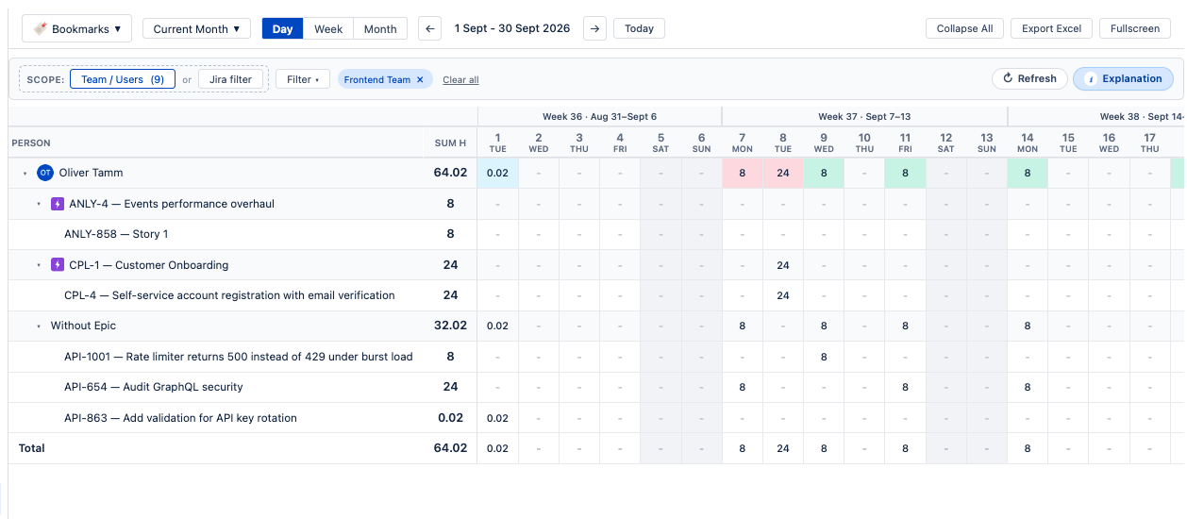1187x519 pixels.
Task: Go to next period with right arrow
Action: coord(594,28)
